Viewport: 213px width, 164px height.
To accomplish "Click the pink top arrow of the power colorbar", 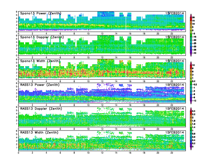I will click(191, 16).
